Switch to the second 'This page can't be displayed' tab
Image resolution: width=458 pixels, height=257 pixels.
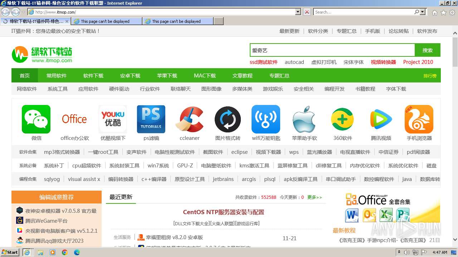[x=178, y=21]
